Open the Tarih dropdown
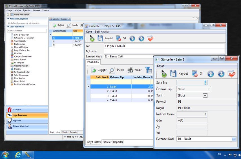 pyautogui.click(x=205, y=96)
